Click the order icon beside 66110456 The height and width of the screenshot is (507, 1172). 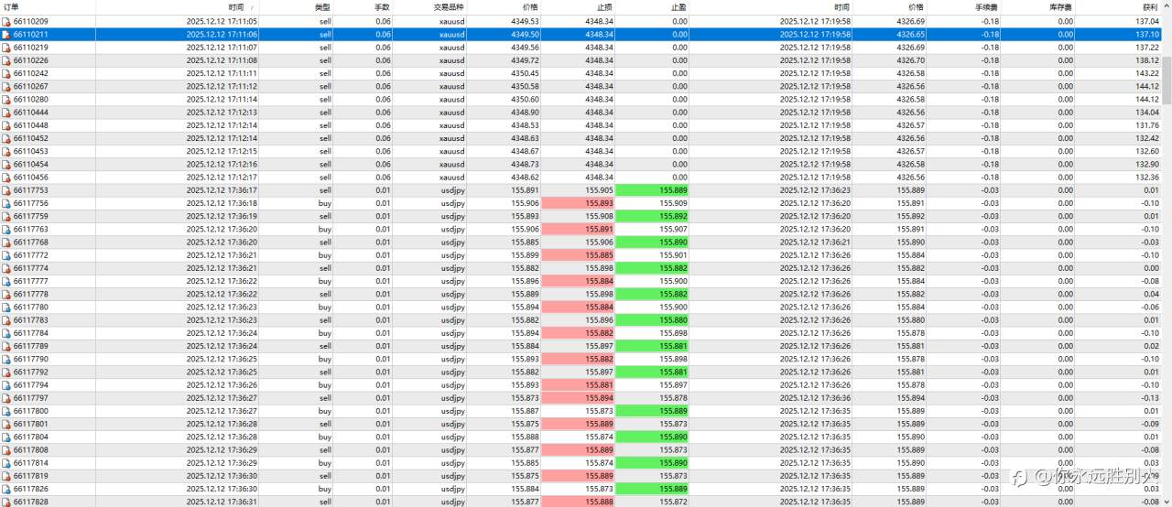(6, 177)
